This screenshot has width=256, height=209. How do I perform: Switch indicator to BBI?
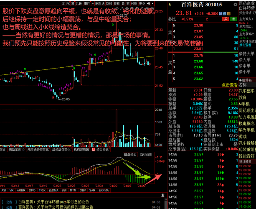(64, 190)
